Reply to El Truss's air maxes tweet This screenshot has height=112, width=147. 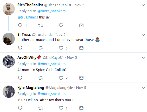(x=20, y=48)
